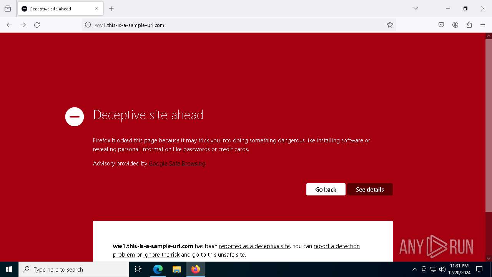Open a new tab with plus button
This screenshot has height=277, width=492.
pyautogui.click(x=111, y=8)
